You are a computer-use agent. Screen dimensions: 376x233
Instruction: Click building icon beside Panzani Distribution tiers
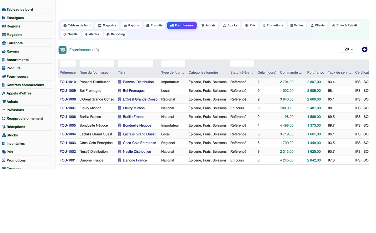click(x=119, y=82)
